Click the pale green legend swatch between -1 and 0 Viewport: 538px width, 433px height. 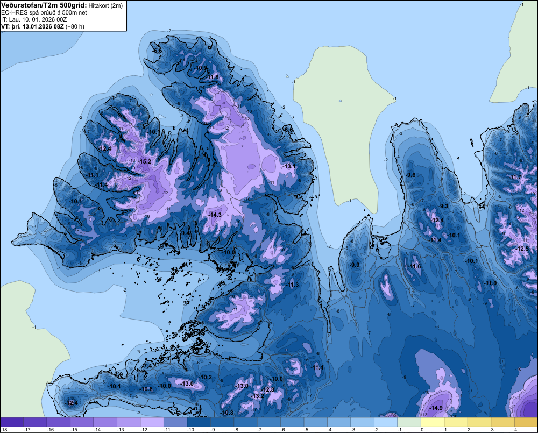point(409,422)
